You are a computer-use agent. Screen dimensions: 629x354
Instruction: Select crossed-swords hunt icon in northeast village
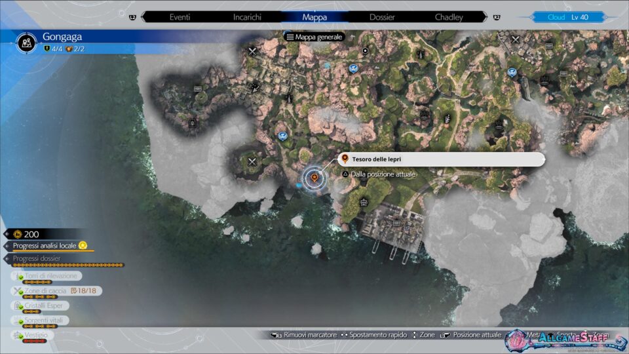[x=516, y=39]
